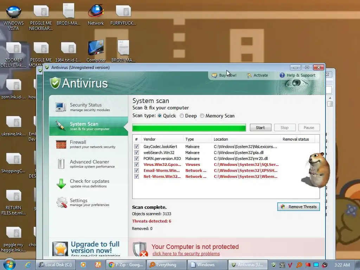This screenshot has width=360, height=270.
Task: Select the Deep scan type
Action: pyautogui.click(x=182, y=116)
